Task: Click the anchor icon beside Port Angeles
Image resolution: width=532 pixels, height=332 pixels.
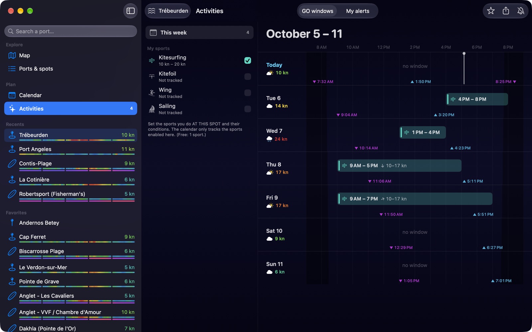Action: [x=12, y=149]
